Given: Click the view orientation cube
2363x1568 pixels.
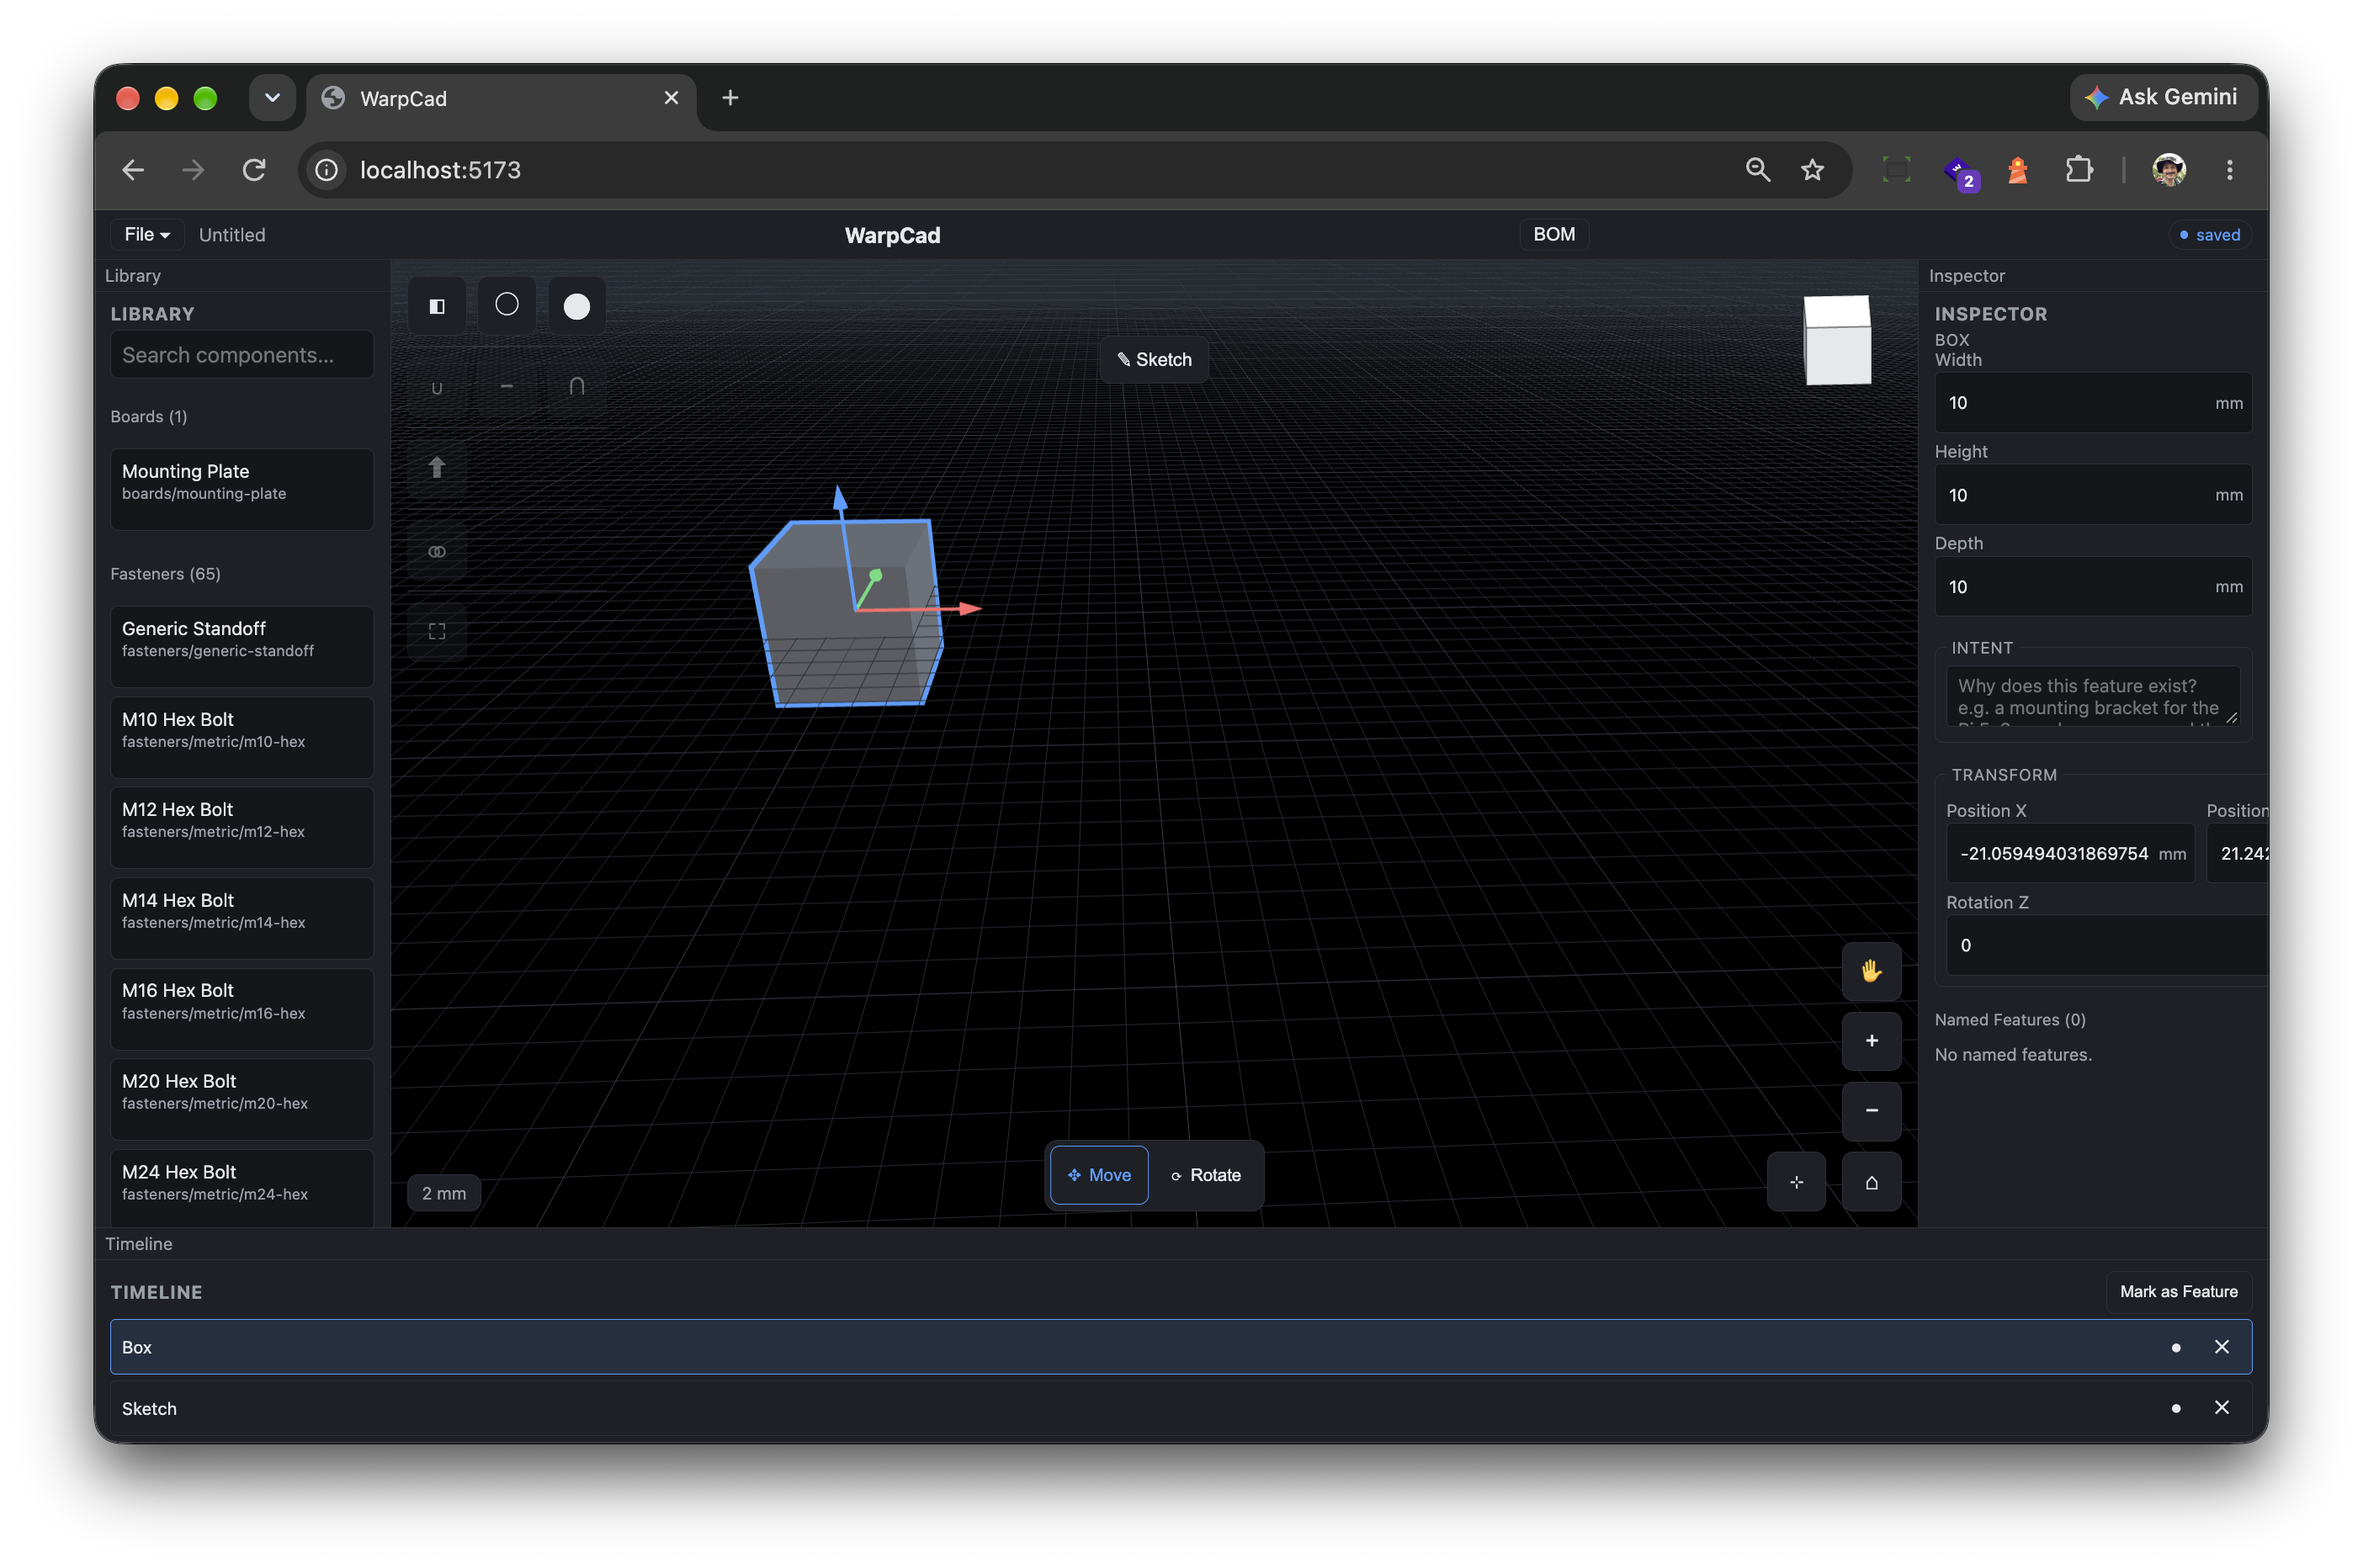Looking at the screenshot, I should click(x=1837, y=340).
